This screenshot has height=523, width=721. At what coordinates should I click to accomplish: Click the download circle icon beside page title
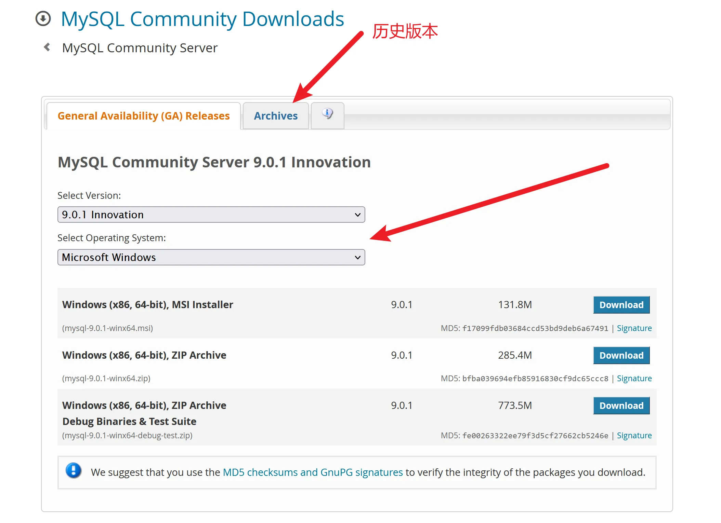point(43,19)
